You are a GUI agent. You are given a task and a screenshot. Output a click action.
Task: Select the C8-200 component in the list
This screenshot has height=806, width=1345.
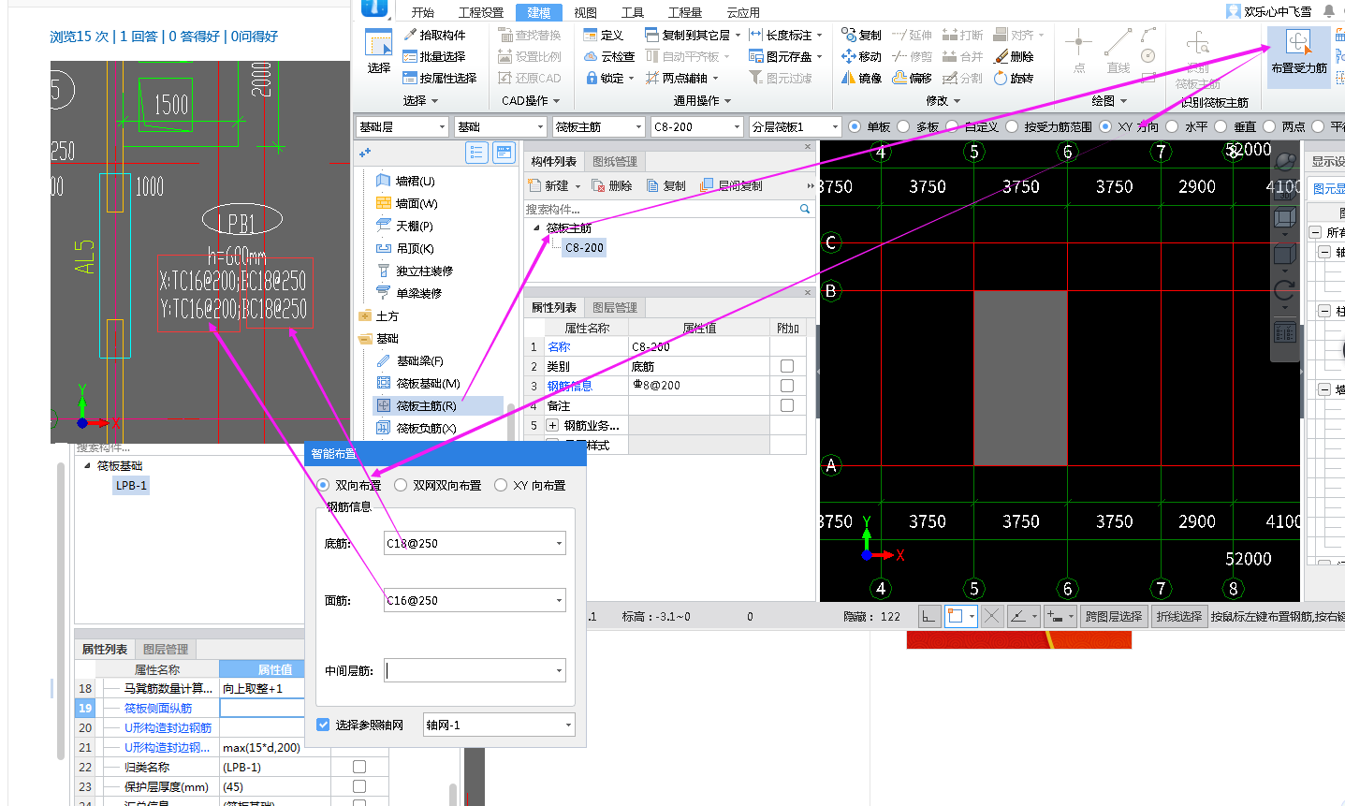click(584, 247)
